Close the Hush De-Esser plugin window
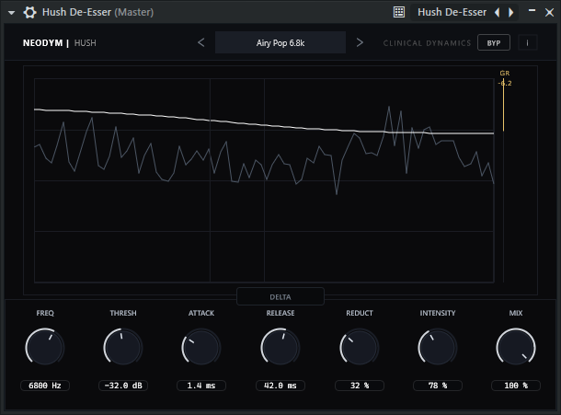 tap(549, 13)
